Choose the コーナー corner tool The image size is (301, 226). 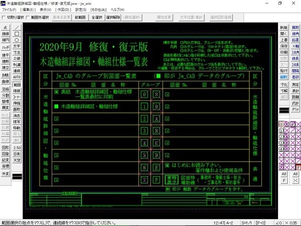pos(17,97)
